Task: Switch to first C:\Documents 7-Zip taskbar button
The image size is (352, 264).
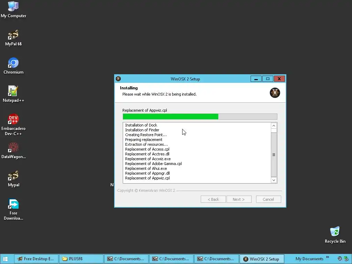Action: tap(126, 259)
